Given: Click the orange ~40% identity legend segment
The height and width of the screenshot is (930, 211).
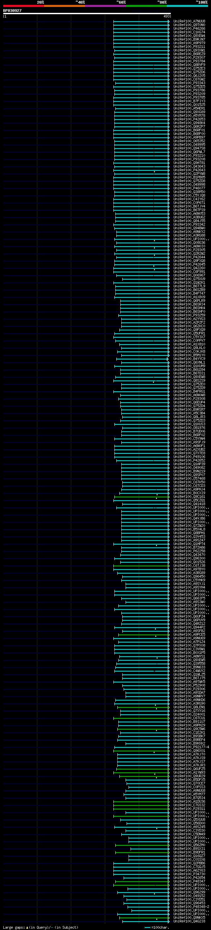Looking at the screenshot, I should click(x=65, y=6).
